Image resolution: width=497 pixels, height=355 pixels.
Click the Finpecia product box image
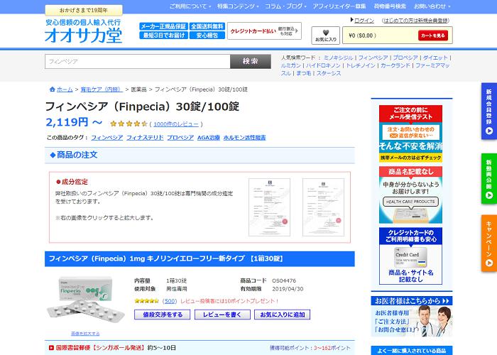click(86, 299)
